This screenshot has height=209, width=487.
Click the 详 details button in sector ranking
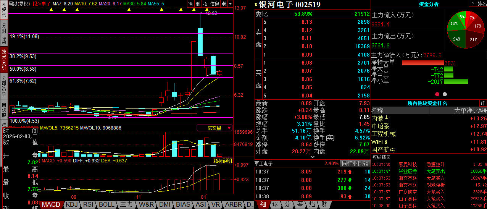(483, 103)
